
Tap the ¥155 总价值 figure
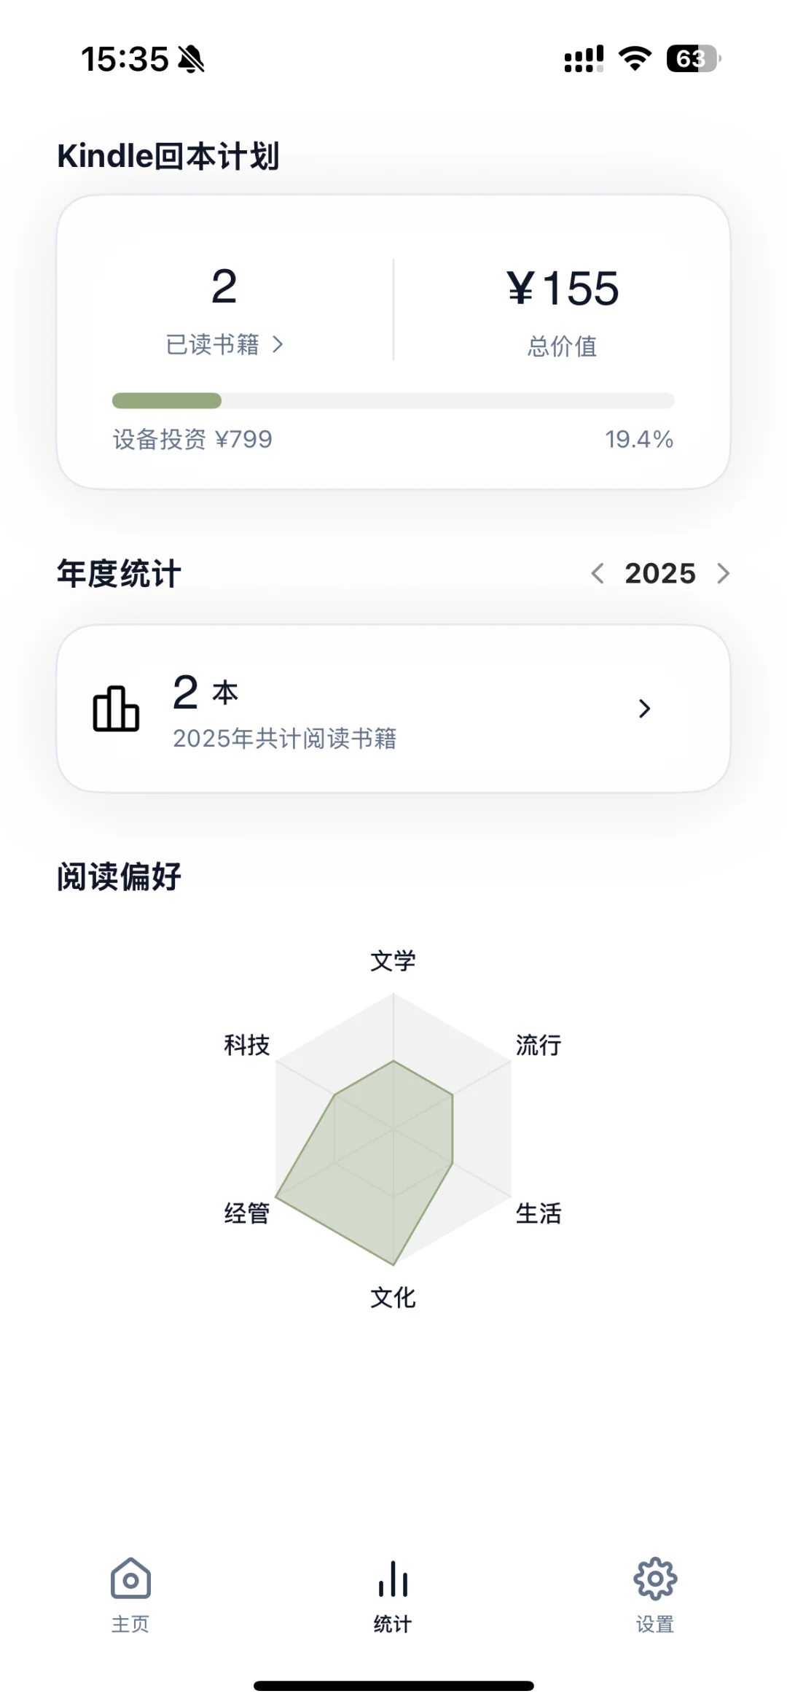pos(563,289)
